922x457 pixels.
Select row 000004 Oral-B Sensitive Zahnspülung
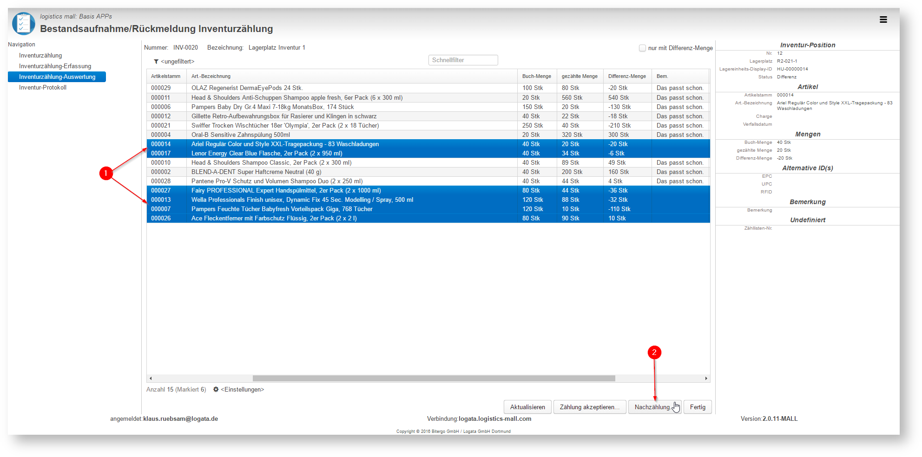(x=428, y=135)
